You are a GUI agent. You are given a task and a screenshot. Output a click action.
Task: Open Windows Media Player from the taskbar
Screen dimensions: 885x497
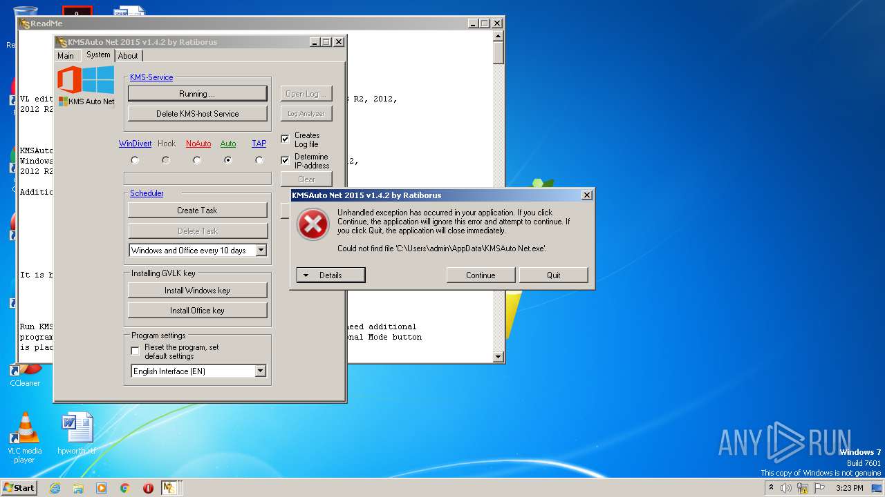pos(102,488)
